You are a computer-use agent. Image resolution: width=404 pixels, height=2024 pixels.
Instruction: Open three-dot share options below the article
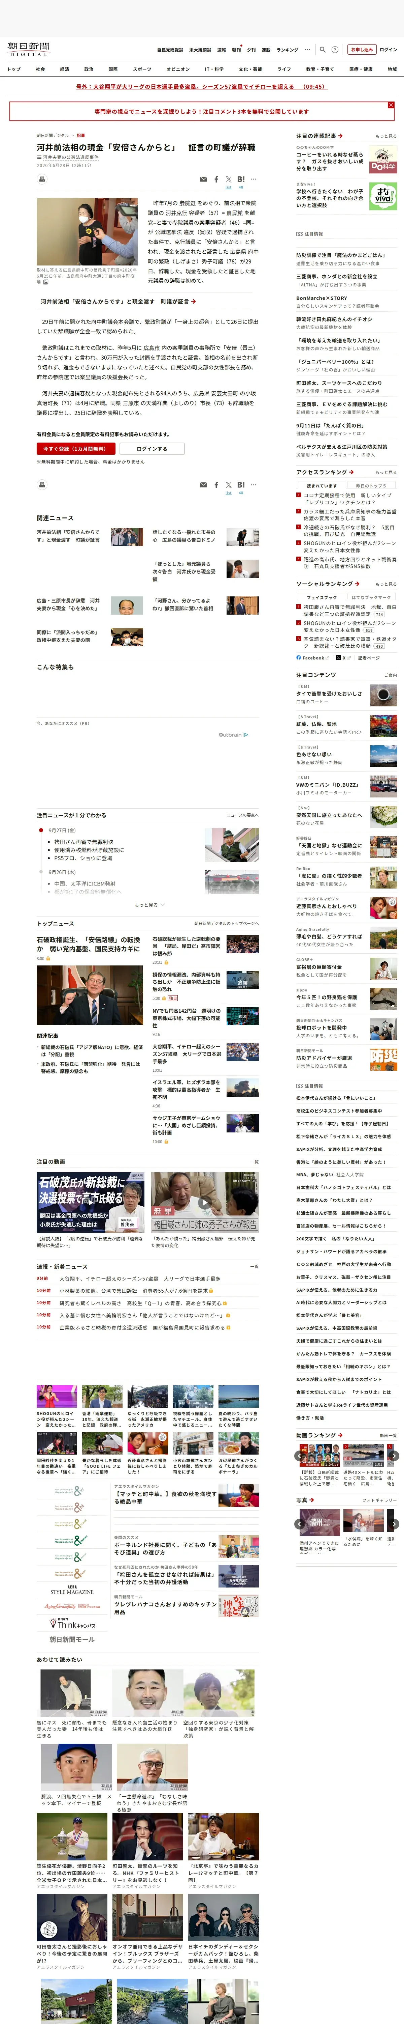click(x=254, y=485)
